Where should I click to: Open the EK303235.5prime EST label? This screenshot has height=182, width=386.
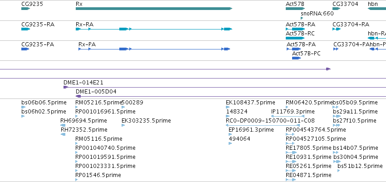[x=146, y=121]
